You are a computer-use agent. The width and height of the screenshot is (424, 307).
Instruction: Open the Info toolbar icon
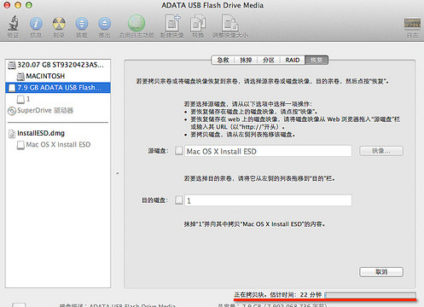pos(36,23)
